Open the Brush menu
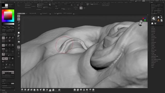 (x=21, y=2)
